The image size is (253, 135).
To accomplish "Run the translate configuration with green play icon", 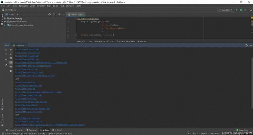I will [x=237, y=10].
